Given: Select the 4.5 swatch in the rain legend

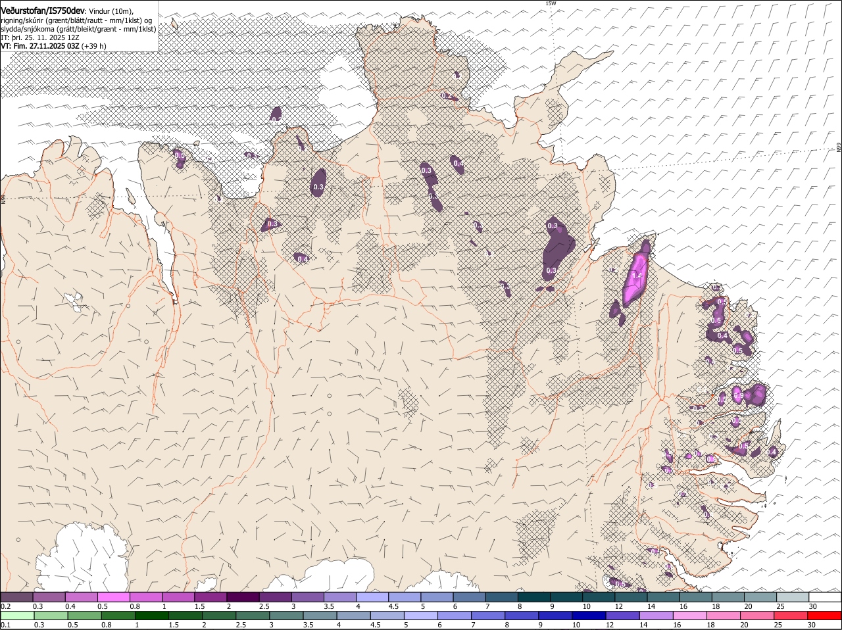Looking at the screenshot, I should point(387,616).
